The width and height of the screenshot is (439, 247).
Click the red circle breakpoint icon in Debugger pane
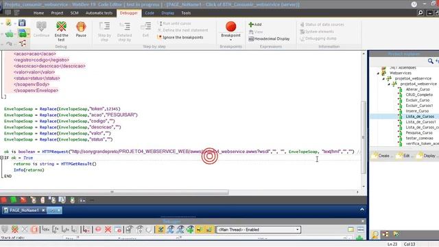98,230
